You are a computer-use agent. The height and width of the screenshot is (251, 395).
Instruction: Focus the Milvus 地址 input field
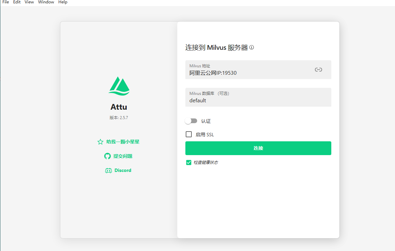pyautogui.click(x=258, y=70)
